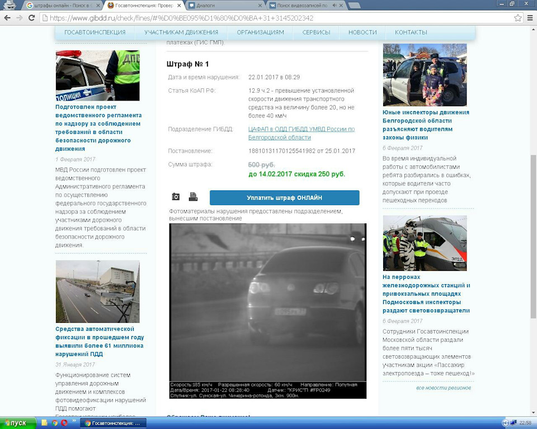The image size is (537, 429).
Task: Open the police car news thumbnail
Action: tap(97, 75)
